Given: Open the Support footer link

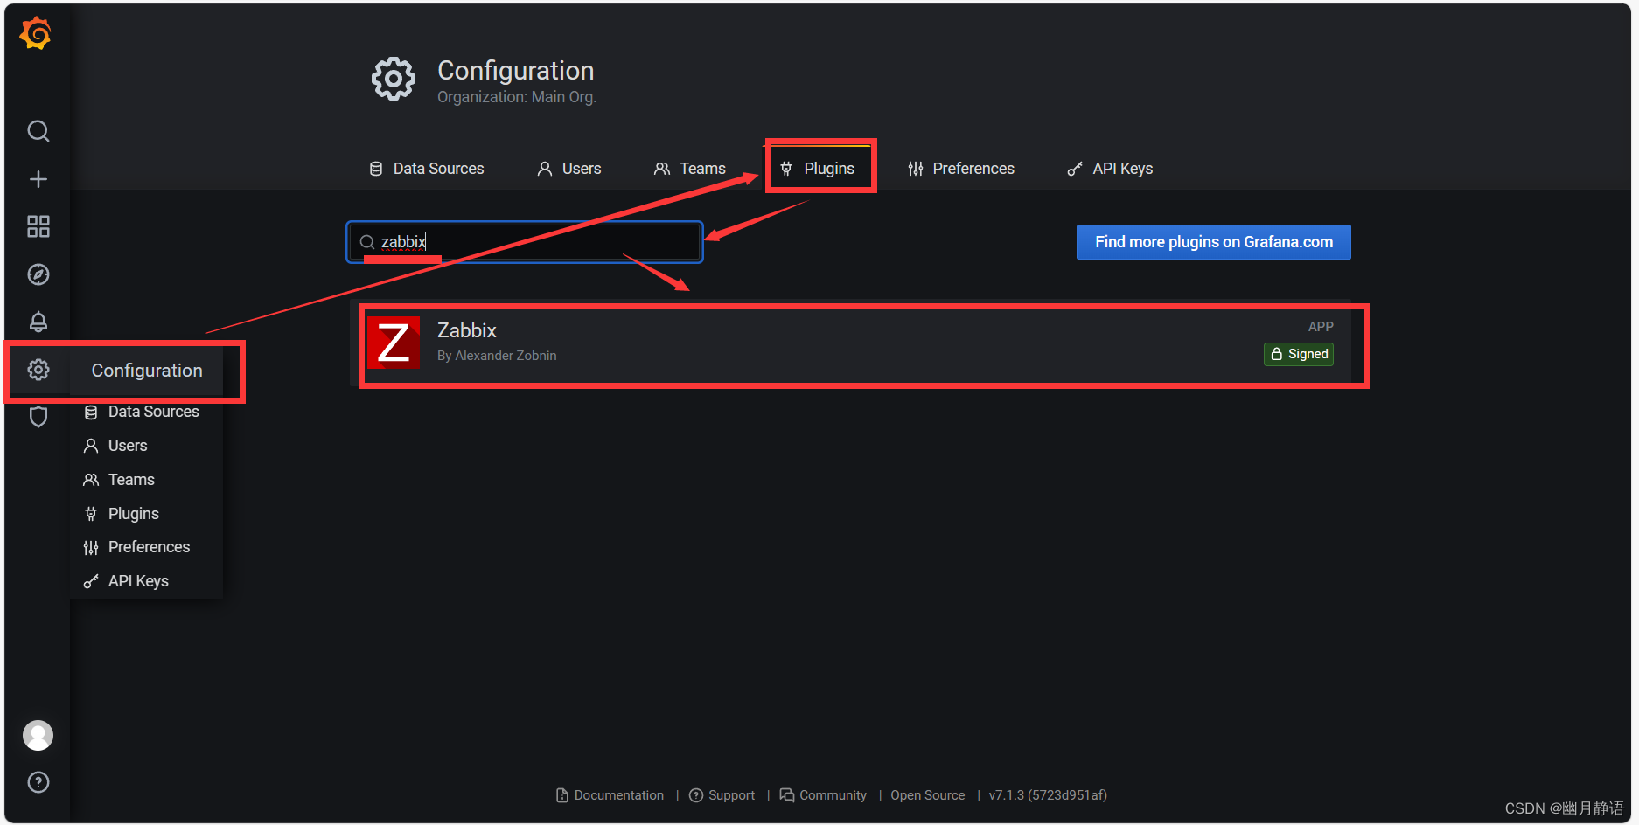Looking at the screenshot, I should (x=722, y=795).
